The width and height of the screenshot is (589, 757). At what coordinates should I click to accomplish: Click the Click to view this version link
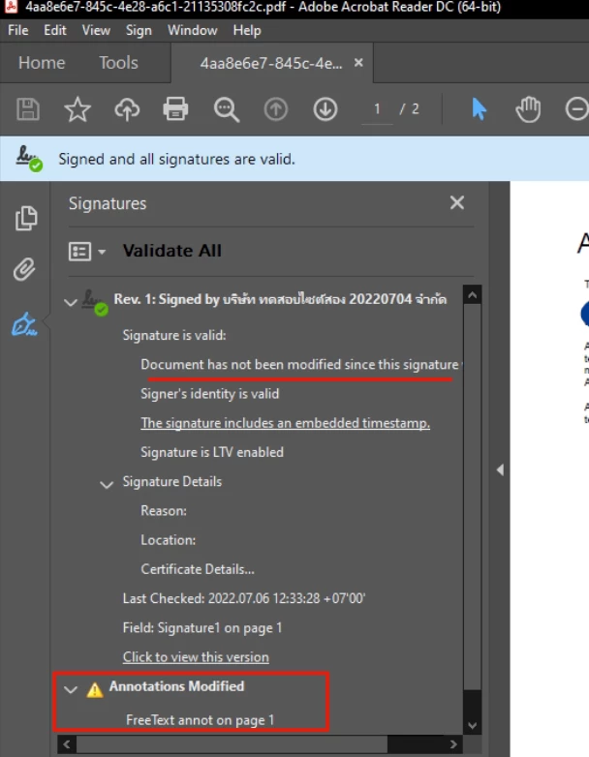tap(196, 657)
